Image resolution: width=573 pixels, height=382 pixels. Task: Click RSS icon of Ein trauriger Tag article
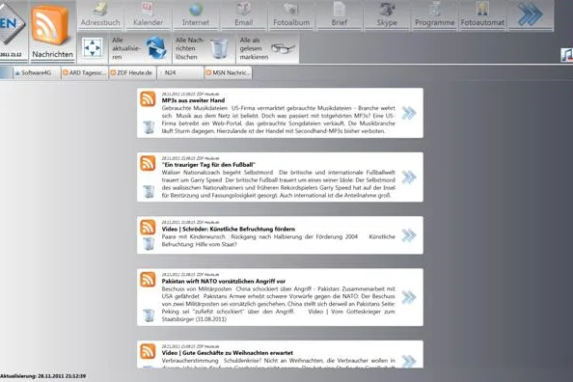148,163
